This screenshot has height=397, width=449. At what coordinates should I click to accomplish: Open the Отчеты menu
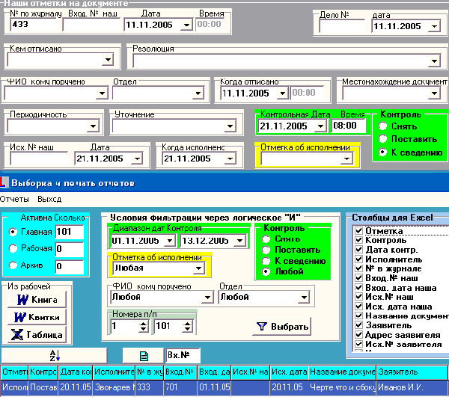click(x=14, y=200)
